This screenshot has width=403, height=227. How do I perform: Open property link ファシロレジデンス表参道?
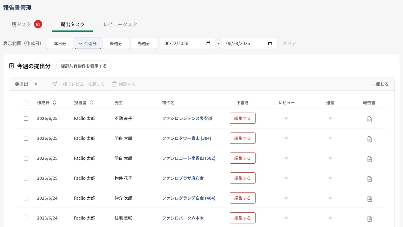coord(187,118)
